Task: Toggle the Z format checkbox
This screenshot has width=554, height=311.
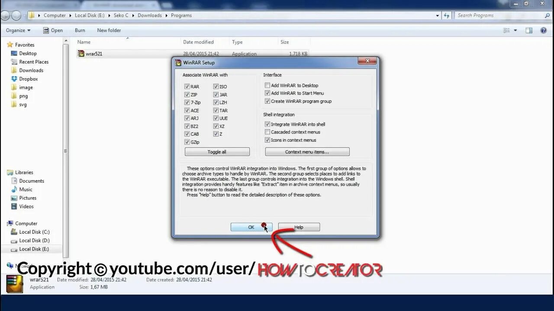Action: [x=216, y=134]
